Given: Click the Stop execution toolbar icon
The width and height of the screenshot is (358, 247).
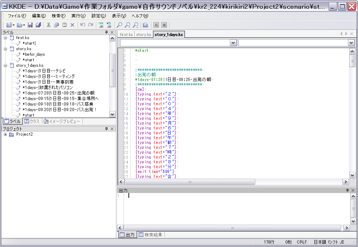Looking at the screenshot, I should point(164,25).
